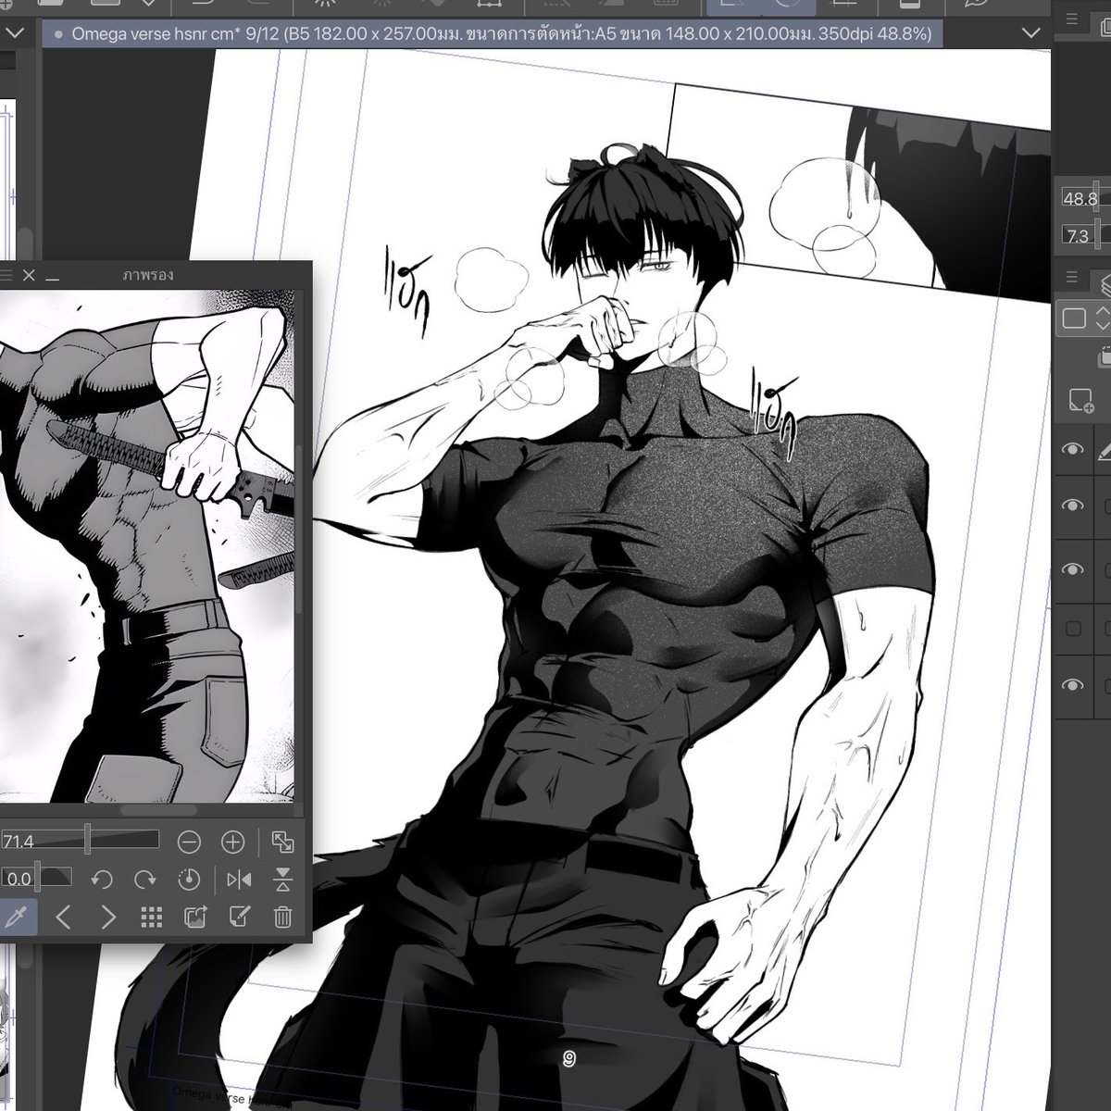The image size is (1111, 1111).
Task: Open the layer color dropdown
Action: (x=1085, y=319)
